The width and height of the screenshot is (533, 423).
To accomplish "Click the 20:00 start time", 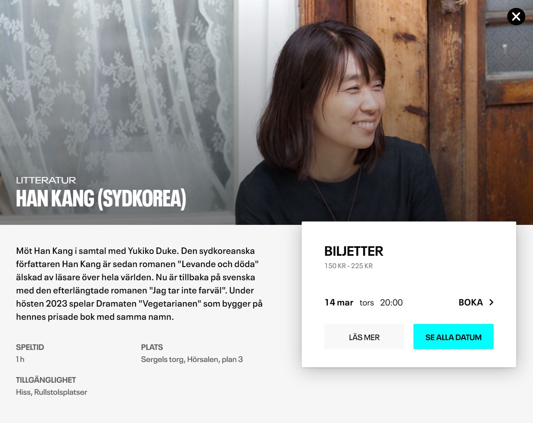I will click(x=391, y=302).
